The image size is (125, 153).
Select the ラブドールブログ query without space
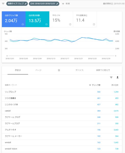[x=62, y=123]
